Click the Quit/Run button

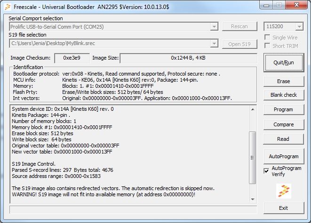click(x=284, y=62)
